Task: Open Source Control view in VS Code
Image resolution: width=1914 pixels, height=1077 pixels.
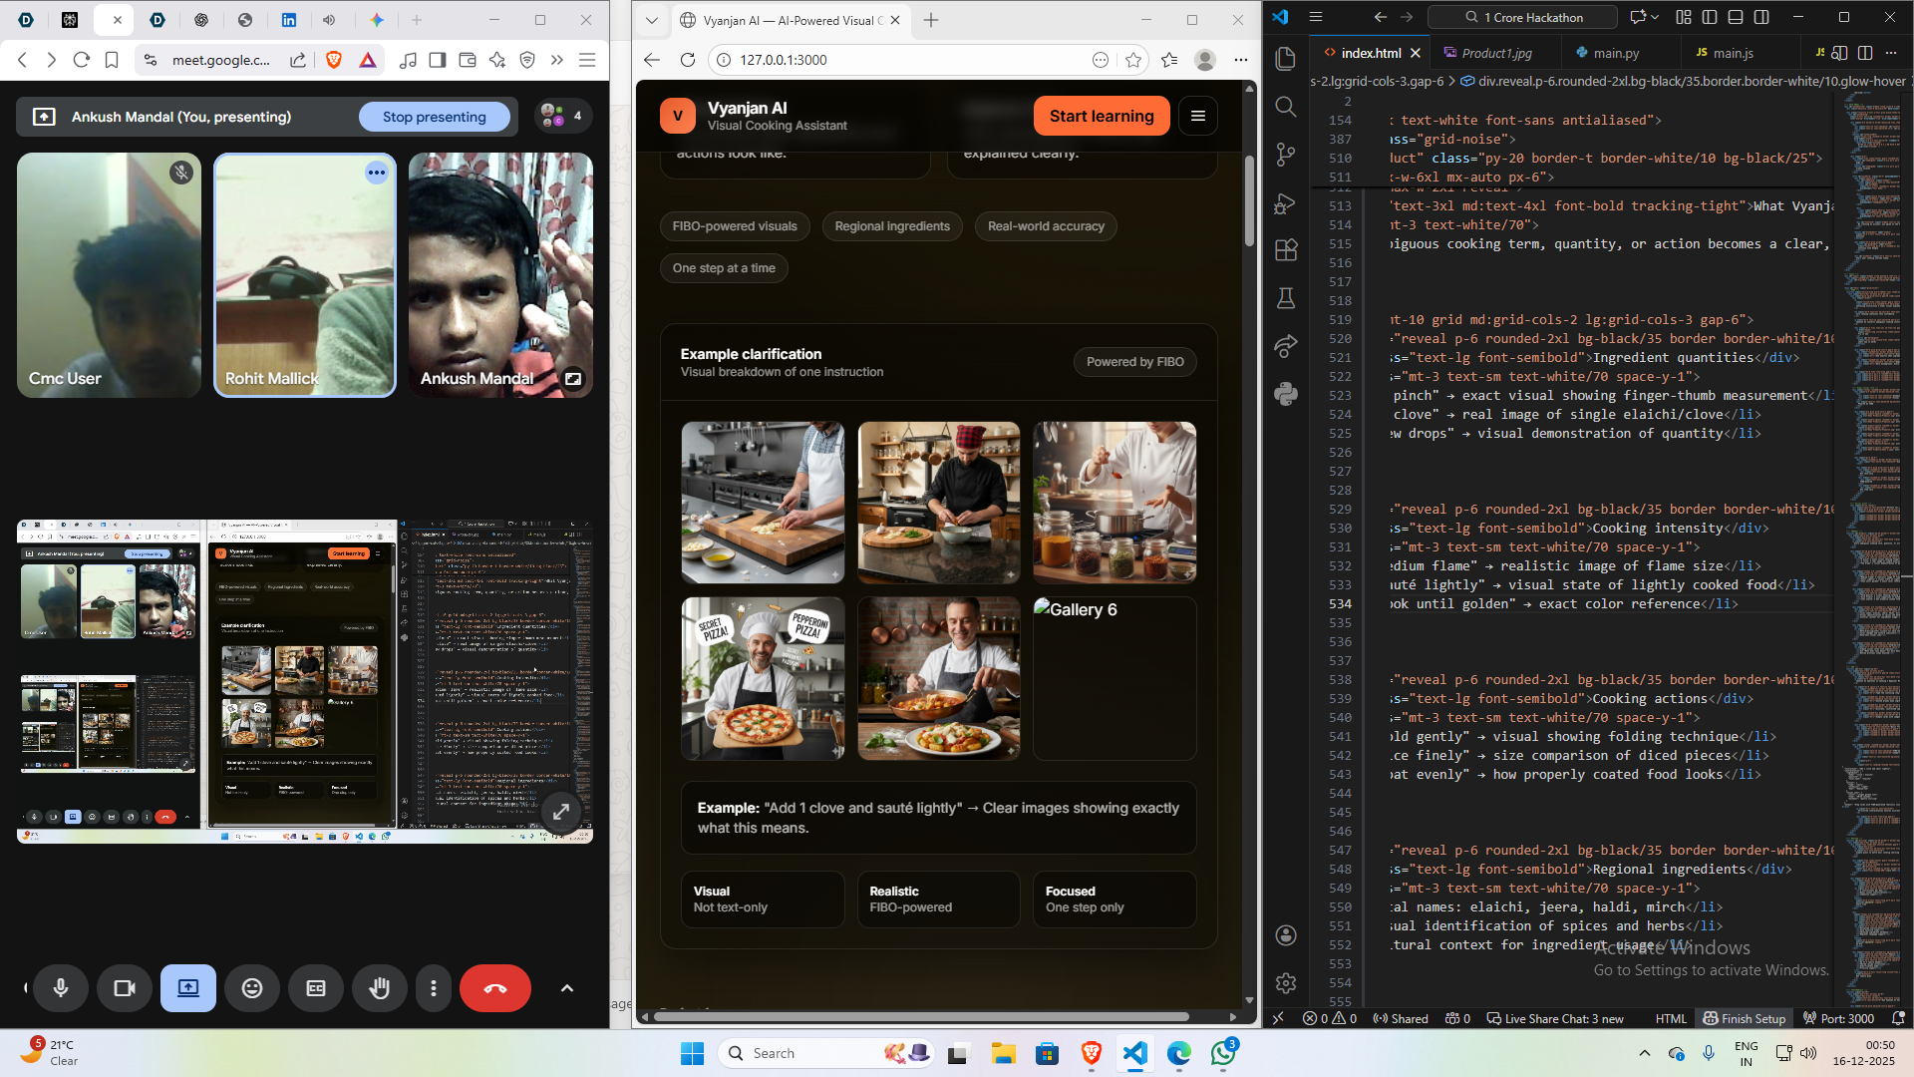Action: tap(1286, 154)
